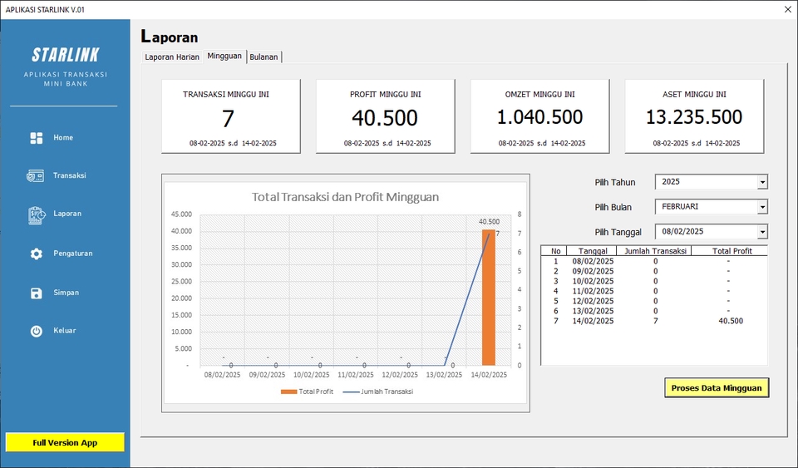Close the Aplikasi Starlink window

pyautogui.click(x=787, y=9)
